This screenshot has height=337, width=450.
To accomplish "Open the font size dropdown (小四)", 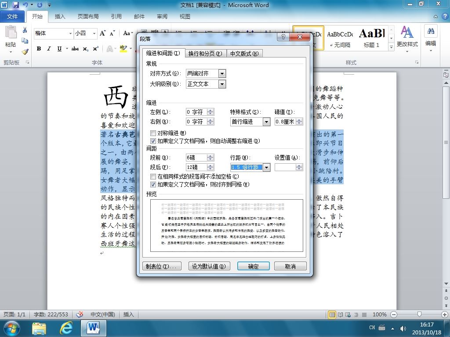I will 94,33.
